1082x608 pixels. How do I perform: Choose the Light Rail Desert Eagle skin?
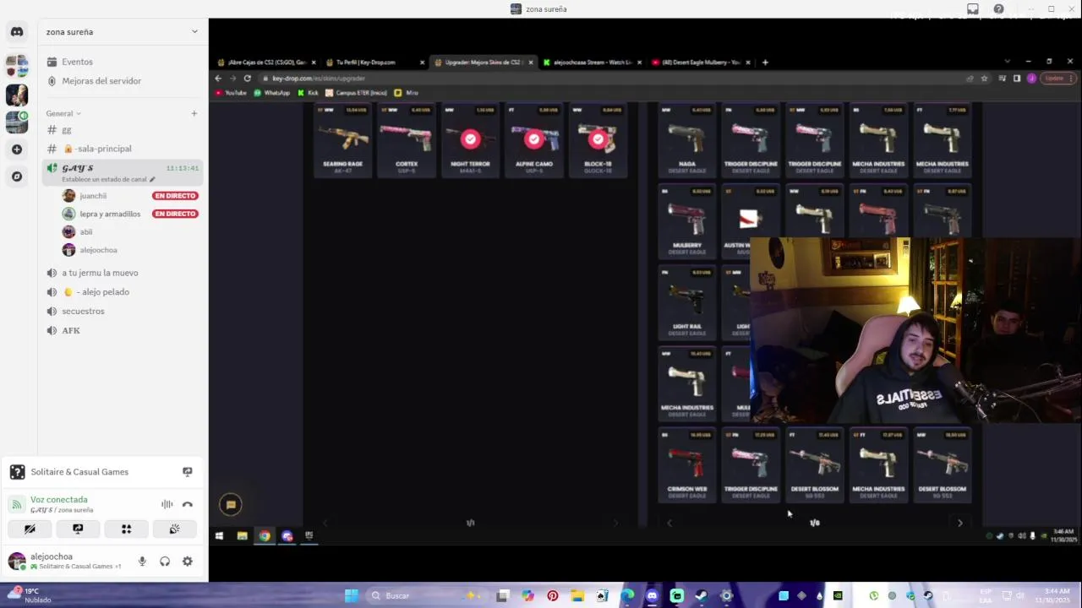(687, 302)
